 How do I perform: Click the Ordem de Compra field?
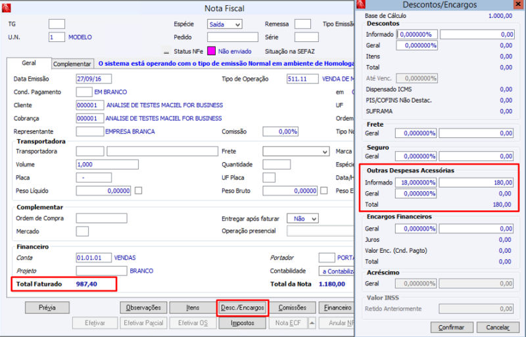(x=101, y=218)
